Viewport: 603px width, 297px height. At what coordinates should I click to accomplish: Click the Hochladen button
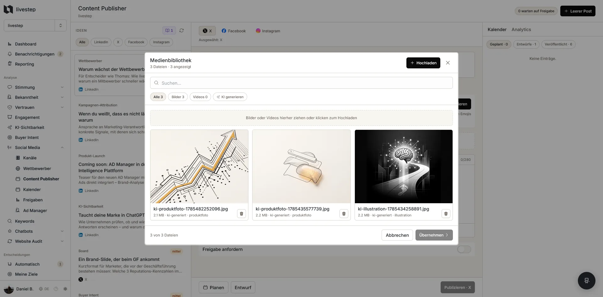[x=423, y=63]
